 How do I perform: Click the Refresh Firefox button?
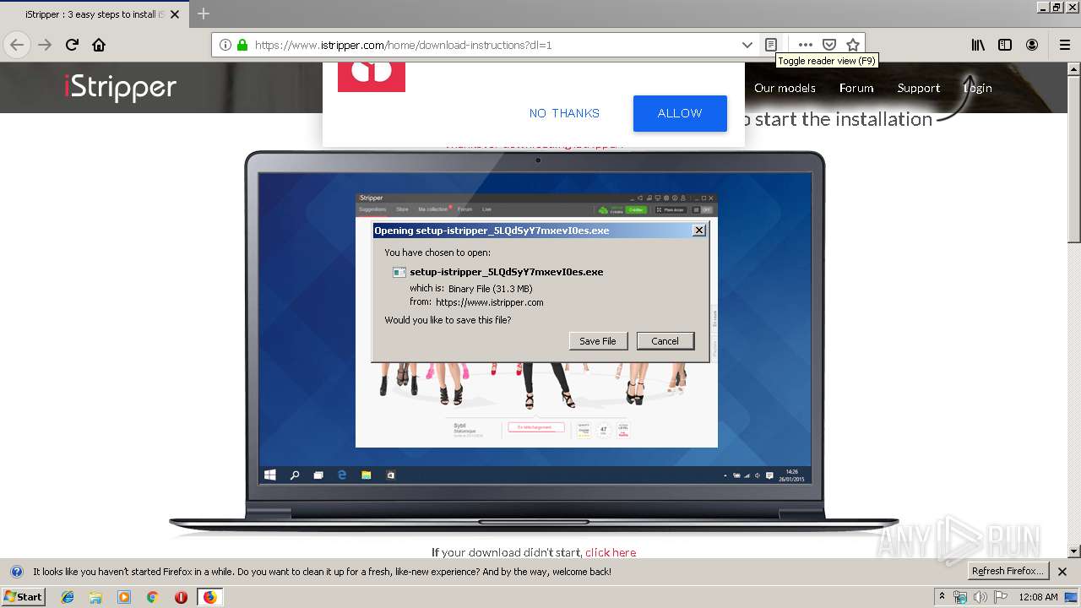pos(1008,571)
